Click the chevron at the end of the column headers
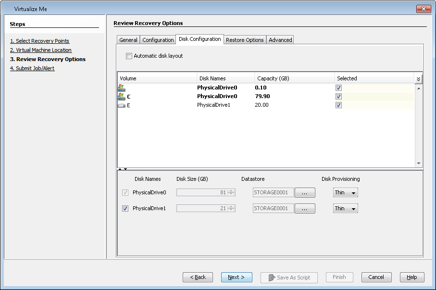 point(417,78)
